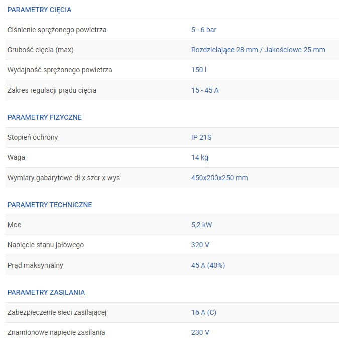Click the 'Napięcie stanu jałowego' row label
This screenshot has width=339, height=347.
[46, 245]
